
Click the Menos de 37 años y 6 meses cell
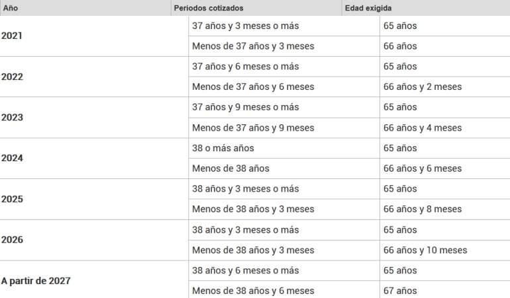coord(284,87)
